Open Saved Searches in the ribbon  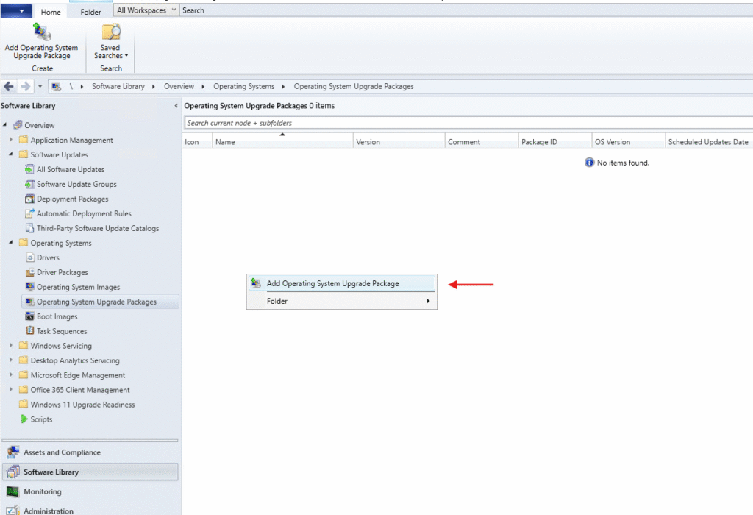111,33
